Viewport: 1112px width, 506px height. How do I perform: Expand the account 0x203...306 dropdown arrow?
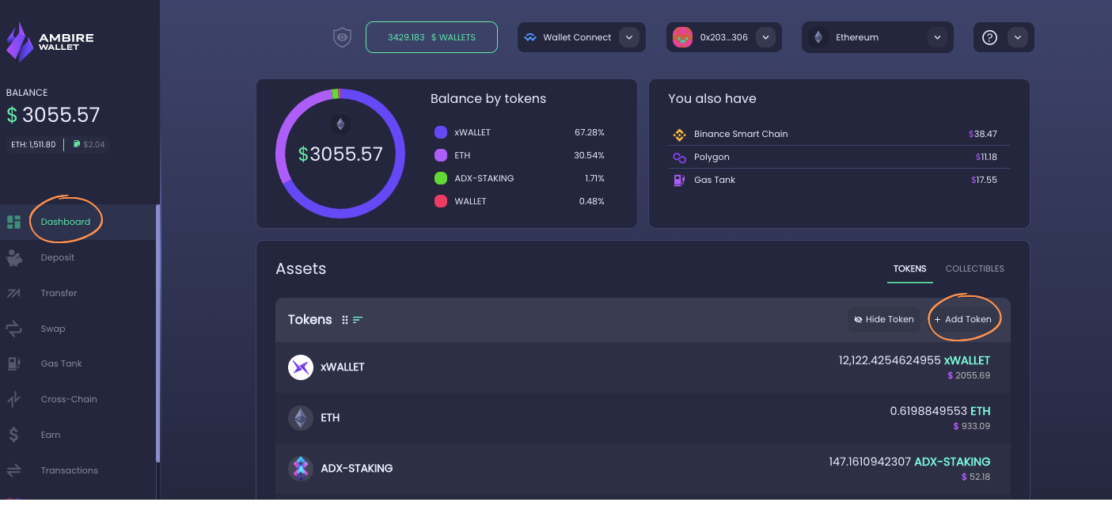point(765,37)
